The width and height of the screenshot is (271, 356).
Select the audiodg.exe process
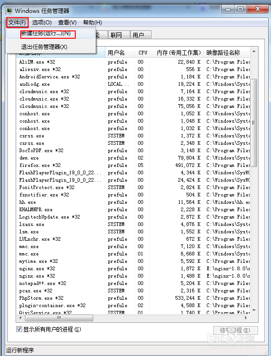click(x=133, y=84)
